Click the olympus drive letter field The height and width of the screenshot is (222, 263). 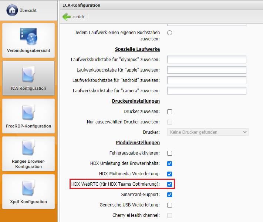click(x=206, y=60)
